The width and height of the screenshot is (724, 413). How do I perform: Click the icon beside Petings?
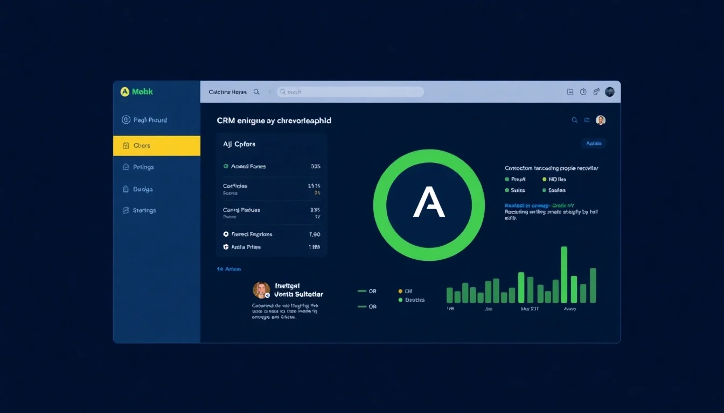tap(126, 167)
